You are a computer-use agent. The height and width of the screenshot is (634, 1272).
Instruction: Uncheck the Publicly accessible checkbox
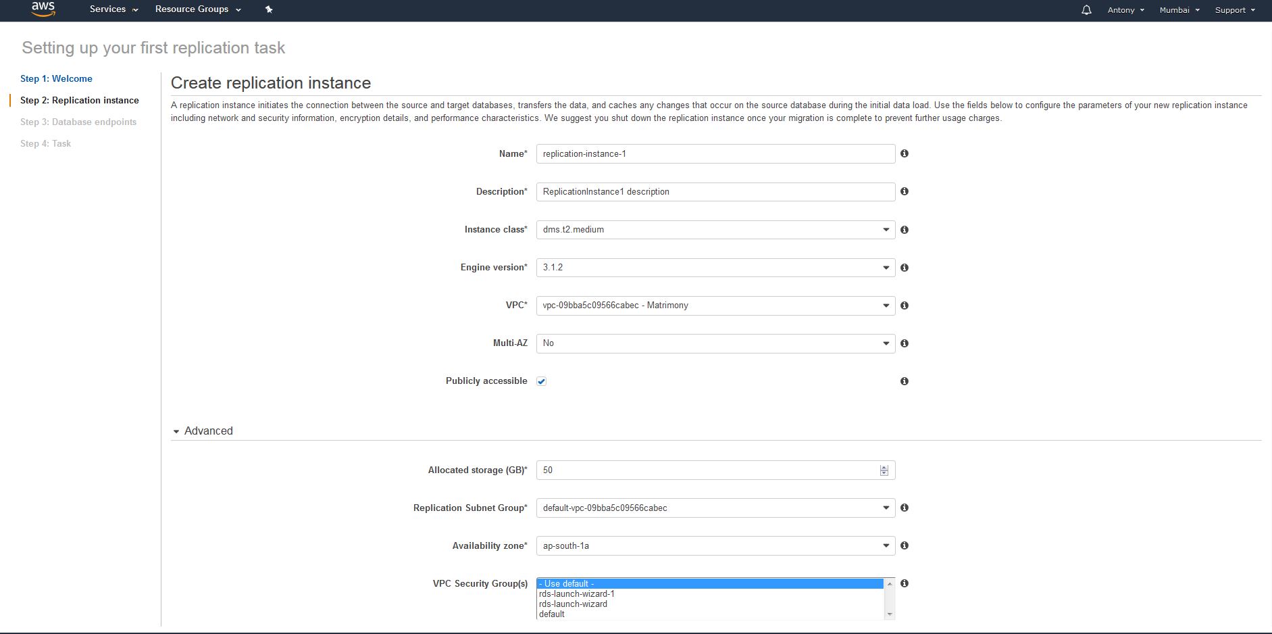point(541,381)
